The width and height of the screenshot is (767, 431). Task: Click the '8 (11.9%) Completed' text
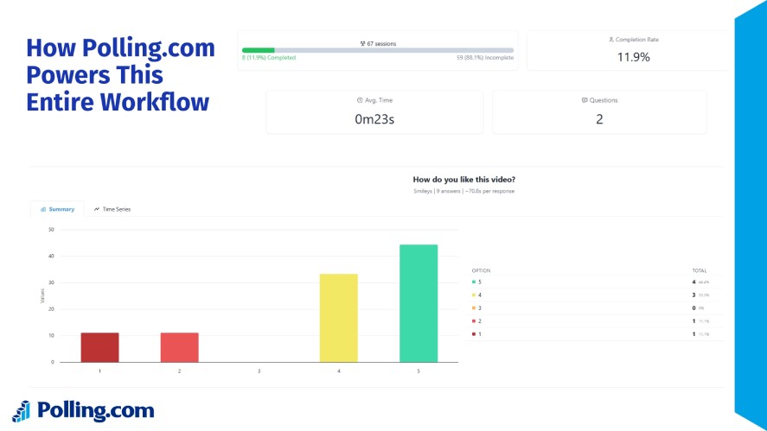[x=269, y=58]
